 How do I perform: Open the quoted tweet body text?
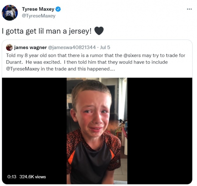coord(96,62)
